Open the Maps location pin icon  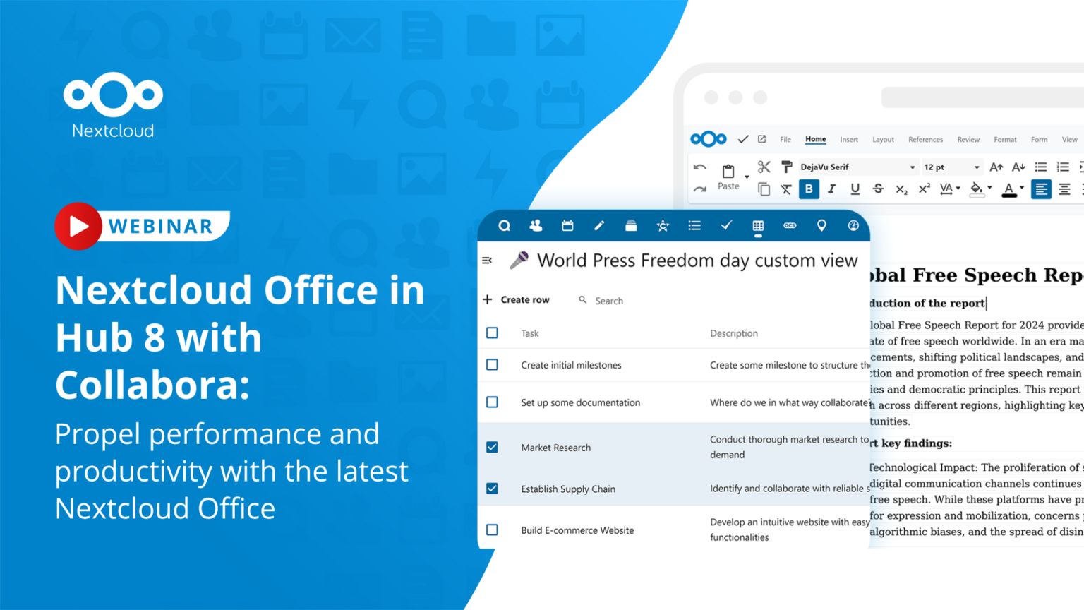(x=821, y=225)
